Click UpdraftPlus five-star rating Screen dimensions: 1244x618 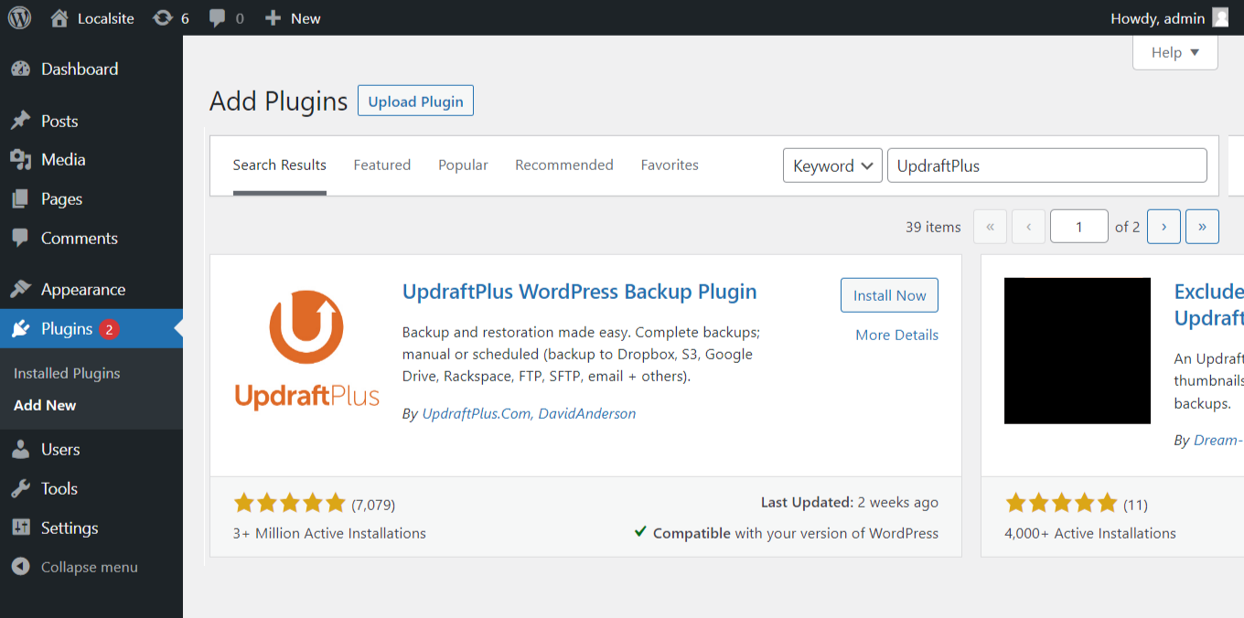[x=289, y=503]
